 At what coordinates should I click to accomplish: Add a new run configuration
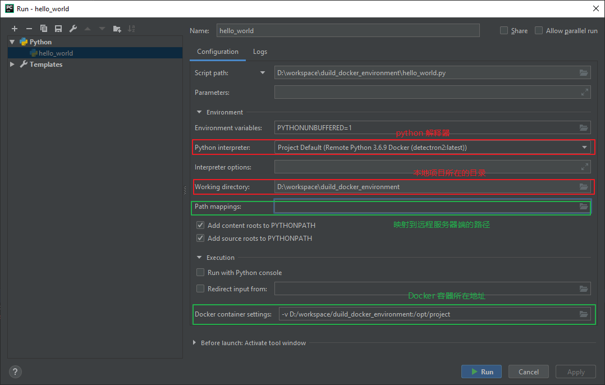[15, 29]
